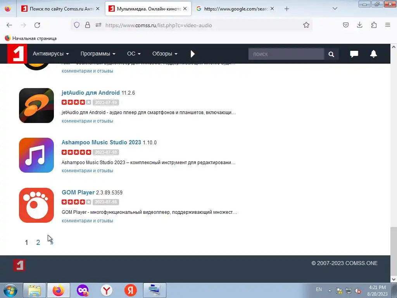397x298 pixels.
Task: Click the EN language indicator
Action: tap(319, 289)
